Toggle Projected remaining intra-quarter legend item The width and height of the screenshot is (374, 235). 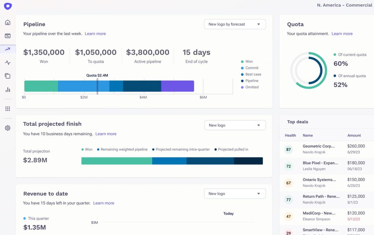click(181, 149)
